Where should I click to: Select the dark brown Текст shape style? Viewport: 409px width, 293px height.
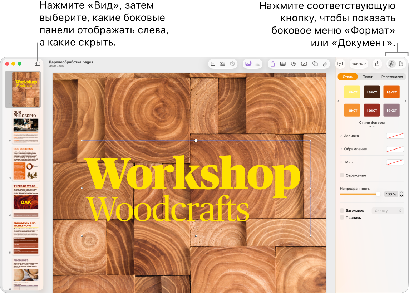coord(372,92)
